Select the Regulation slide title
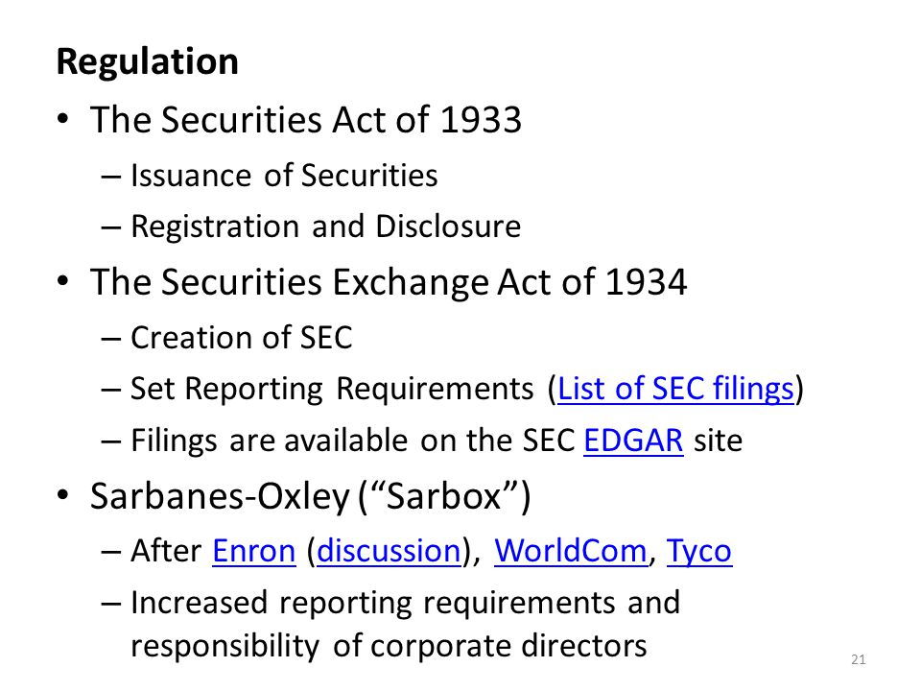The width and height of the screenshot is (921, 691). 148,61
